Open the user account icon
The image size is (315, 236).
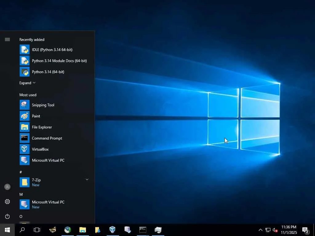point(7,187)
